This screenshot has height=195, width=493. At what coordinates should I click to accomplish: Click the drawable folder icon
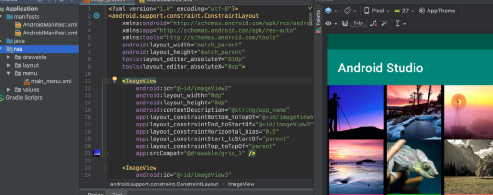coord(18,57)
